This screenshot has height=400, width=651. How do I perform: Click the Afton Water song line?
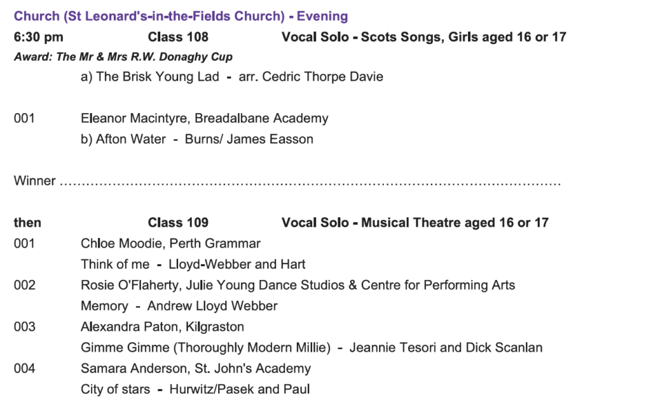197,139
